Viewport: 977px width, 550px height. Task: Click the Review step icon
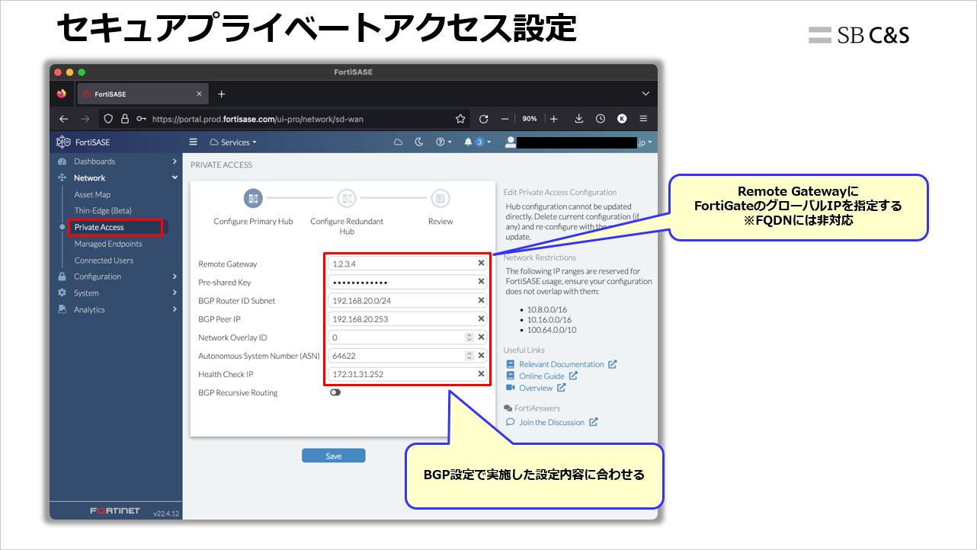click(440, 198)
